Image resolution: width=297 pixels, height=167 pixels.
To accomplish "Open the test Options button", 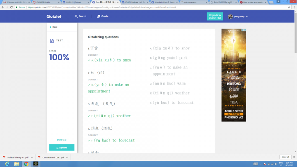I will point(62,148).
